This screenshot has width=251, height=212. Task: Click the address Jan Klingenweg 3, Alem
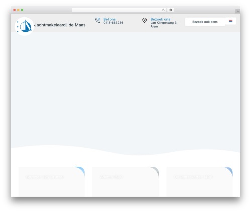(164, 25)
